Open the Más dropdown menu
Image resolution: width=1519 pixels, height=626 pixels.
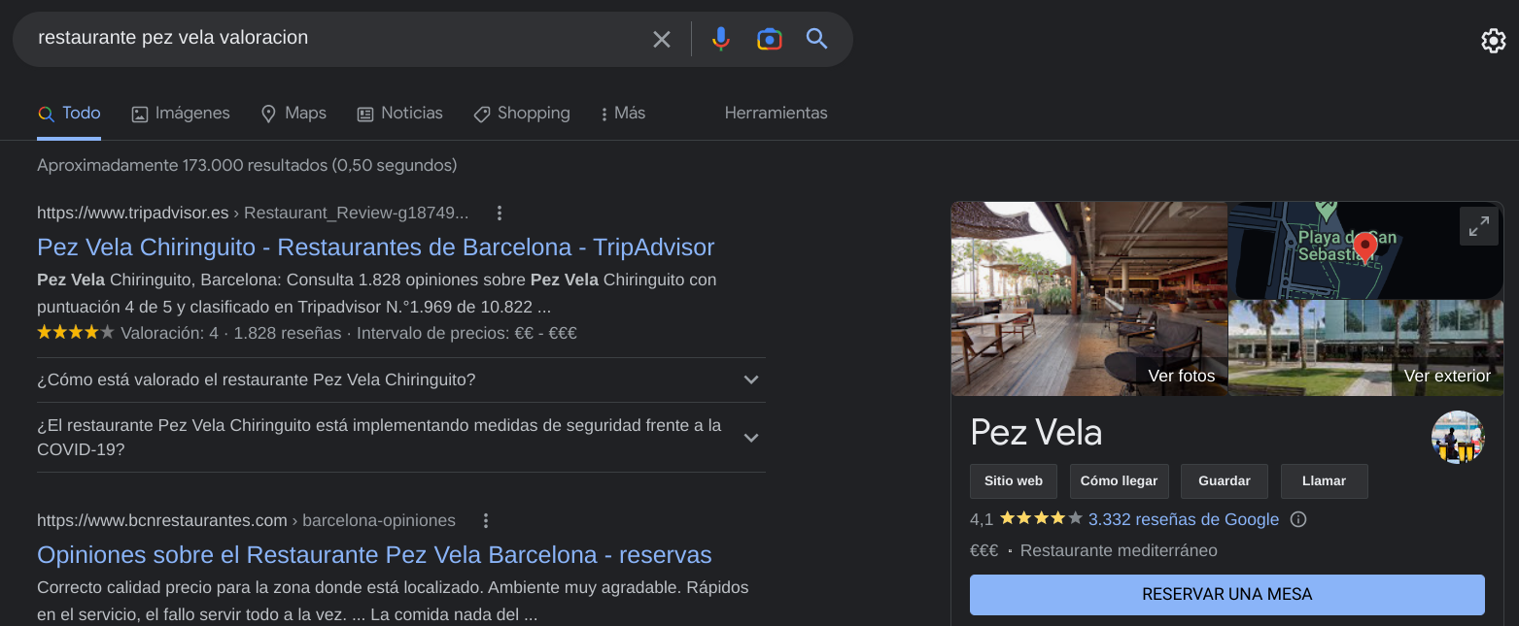(623, 114)
